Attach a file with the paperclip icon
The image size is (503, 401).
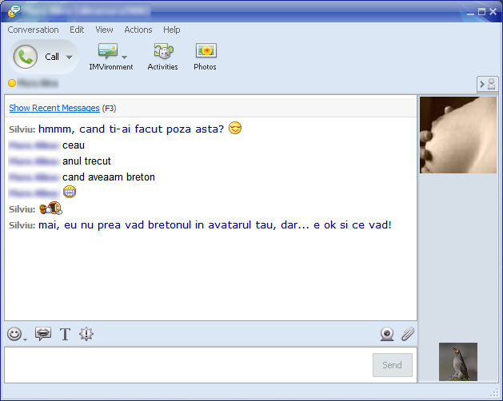(x=408, y=334)
